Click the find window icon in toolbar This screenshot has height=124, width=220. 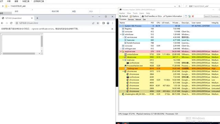pos(186,16)
